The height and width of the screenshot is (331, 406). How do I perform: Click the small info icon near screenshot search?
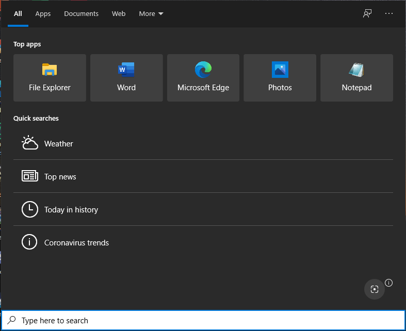(x=388, y=283)
